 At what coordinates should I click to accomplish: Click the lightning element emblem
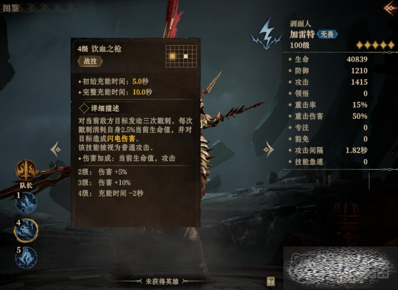(266, 33)
